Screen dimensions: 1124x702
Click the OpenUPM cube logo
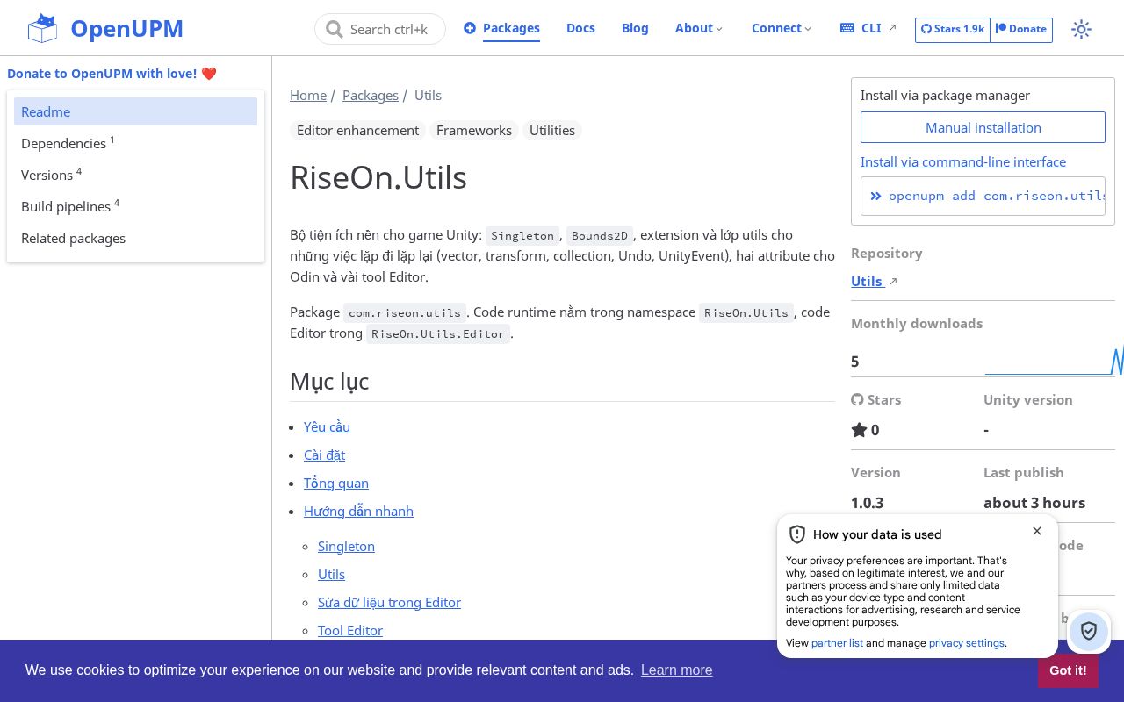(42, 28)
